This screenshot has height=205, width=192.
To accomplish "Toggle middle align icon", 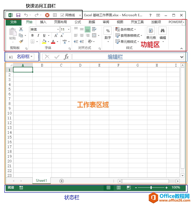I will tap(82, 29).
